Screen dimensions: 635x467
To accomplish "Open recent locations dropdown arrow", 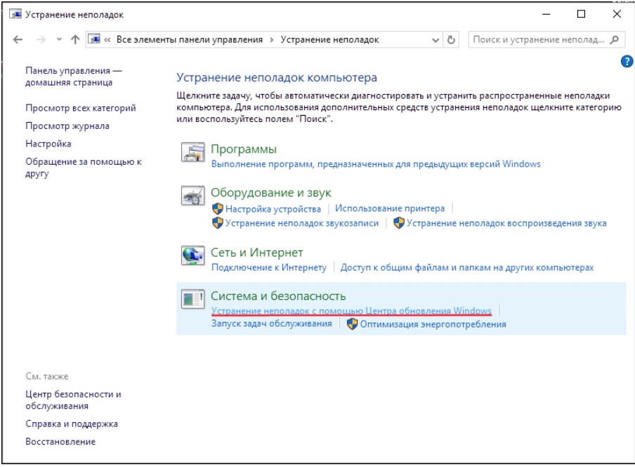I will point(59,40).
